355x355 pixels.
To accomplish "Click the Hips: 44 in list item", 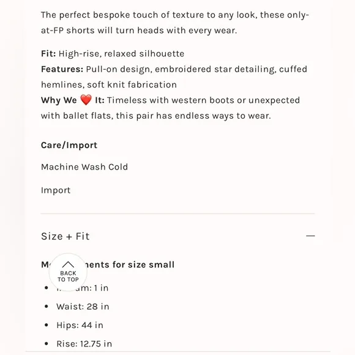I will 80,325.
